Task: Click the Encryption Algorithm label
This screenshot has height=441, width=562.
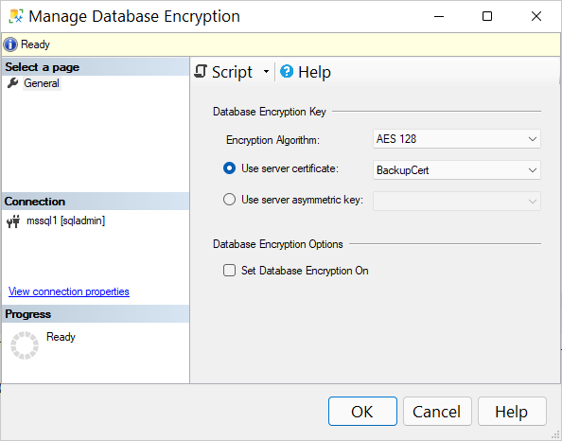Action: (x=272, y=140)
